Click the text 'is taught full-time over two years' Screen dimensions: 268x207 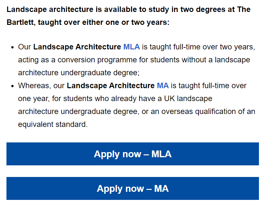pyautogui.click(x=197, y=47)
